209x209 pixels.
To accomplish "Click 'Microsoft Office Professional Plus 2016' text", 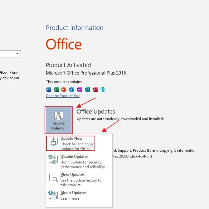I will pyautogui.click(x=86, y=73).
